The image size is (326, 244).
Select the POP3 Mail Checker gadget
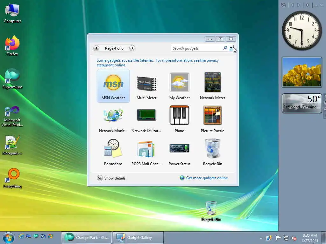(146, 152)
